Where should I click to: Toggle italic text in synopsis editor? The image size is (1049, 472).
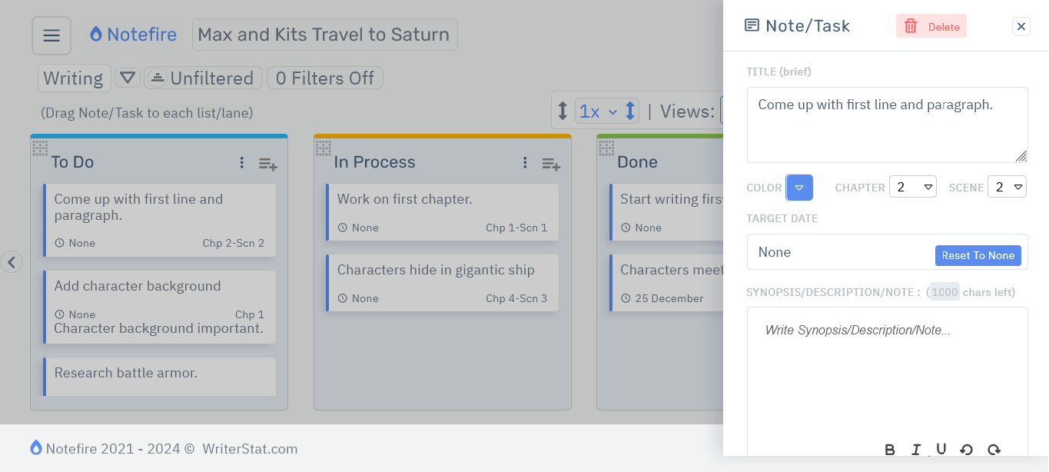click(x=915, y=450)
